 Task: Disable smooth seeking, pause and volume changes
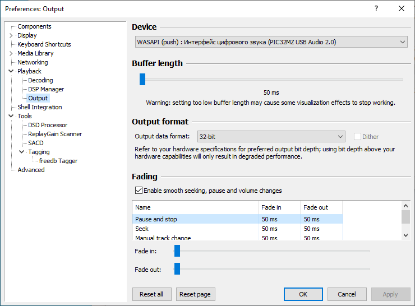tap(139, 191)
